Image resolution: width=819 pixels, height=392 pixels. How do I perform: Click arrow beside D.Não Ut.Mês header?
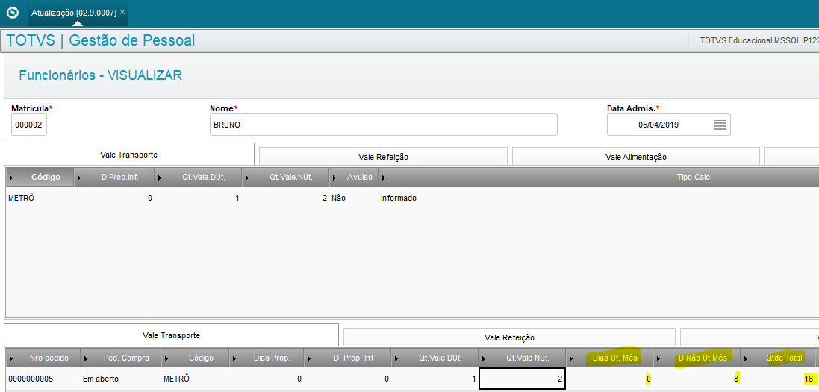pyautogui.click(x=658, y=358)
